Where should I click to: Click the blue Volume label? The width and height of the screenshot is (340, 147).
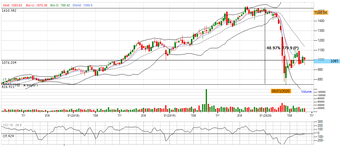pos(306,92)
